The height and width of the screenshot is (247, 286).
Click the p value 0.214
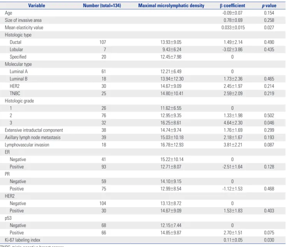[x=269, y=86]
